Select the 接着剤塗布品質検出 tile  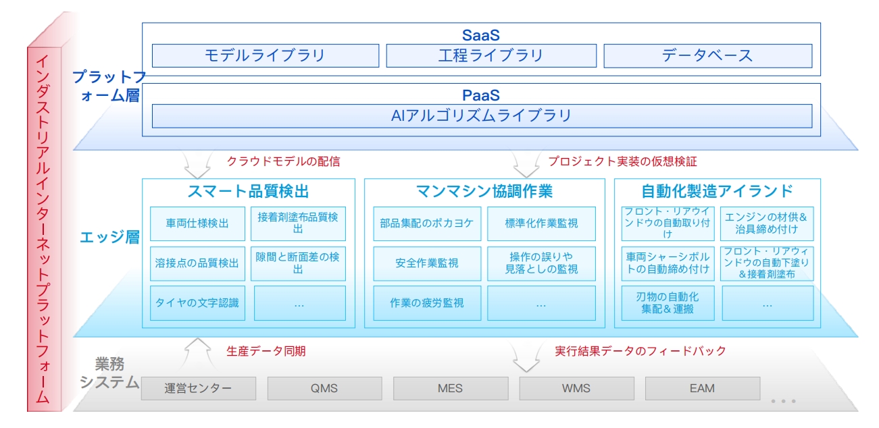[298, 223]
